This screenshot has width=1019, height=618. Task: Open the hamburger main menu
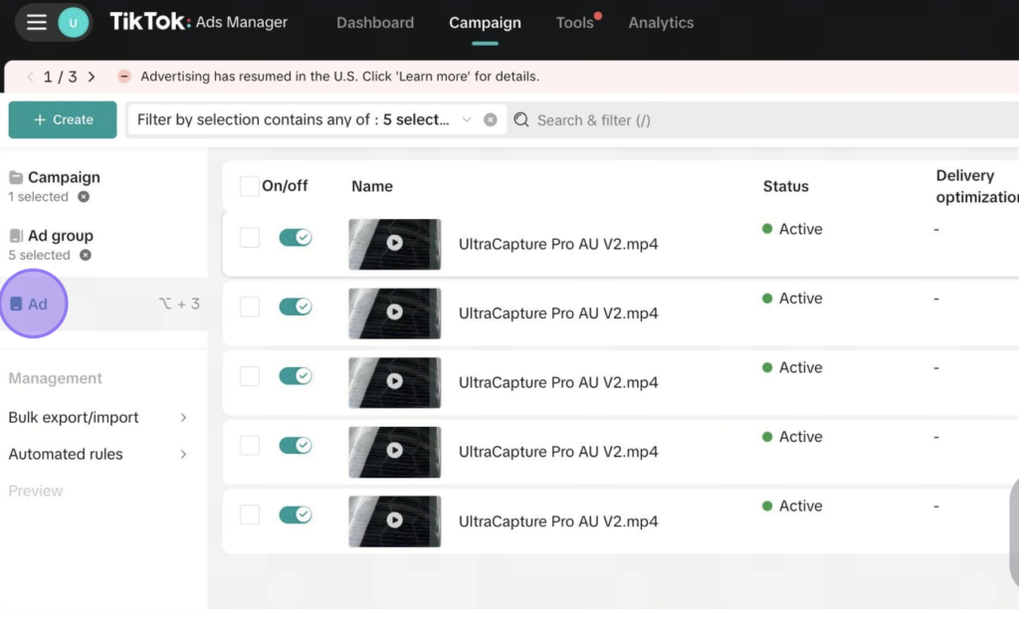tap(37, 22)
